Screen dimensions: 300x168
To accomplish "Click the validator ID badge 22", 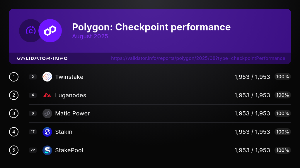I will (33, 150).
